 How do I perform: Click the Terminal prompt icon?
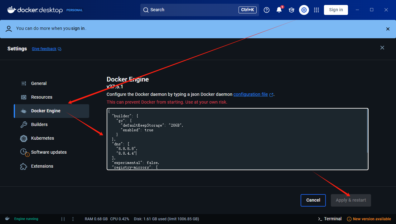[x=320, y=219]
